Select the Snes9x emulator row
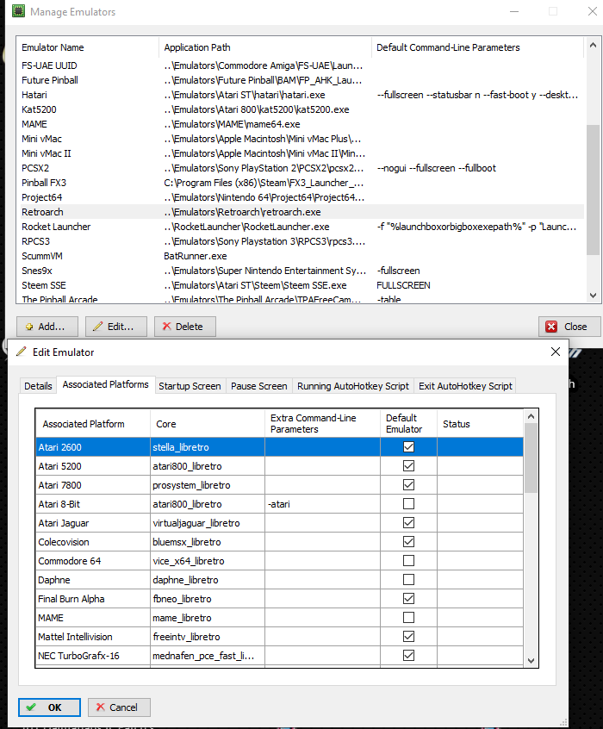The height and width of the screenshot is (729, 603). tap(302, 271)
